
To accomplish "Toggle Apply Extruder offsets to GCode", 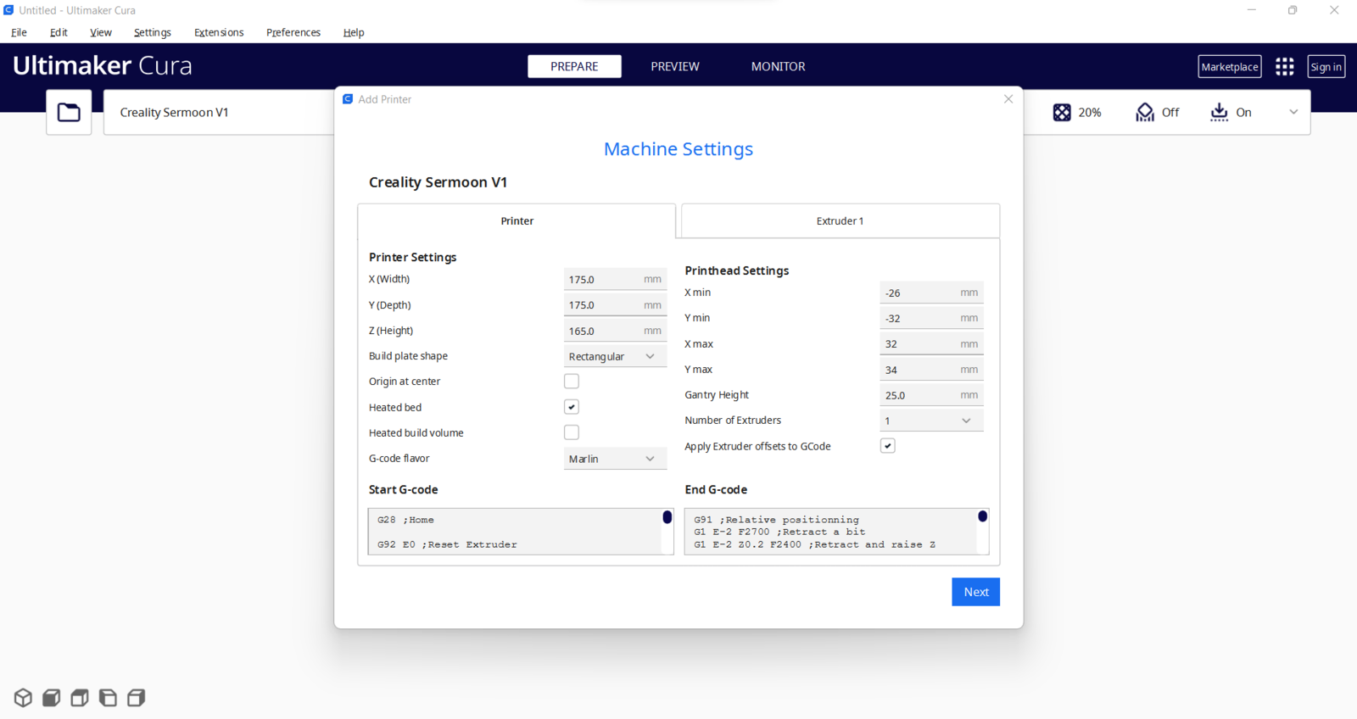I will (x=888, y=446).
